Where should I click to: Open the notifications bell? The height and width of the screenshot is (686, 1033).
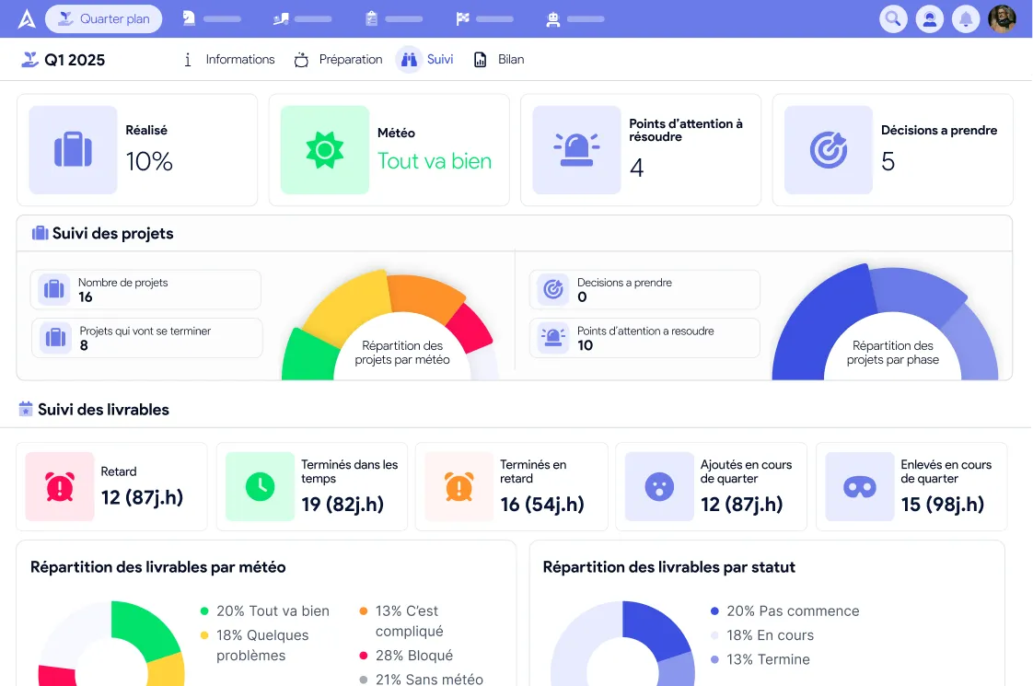(966, 19)
